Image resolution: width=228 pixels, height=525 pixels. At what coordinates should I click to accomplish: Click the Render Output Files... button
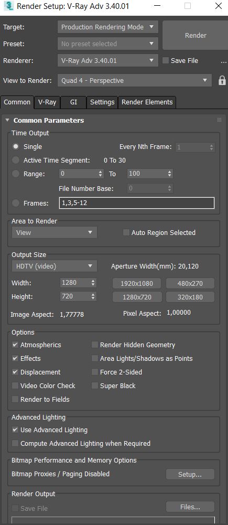190,507
